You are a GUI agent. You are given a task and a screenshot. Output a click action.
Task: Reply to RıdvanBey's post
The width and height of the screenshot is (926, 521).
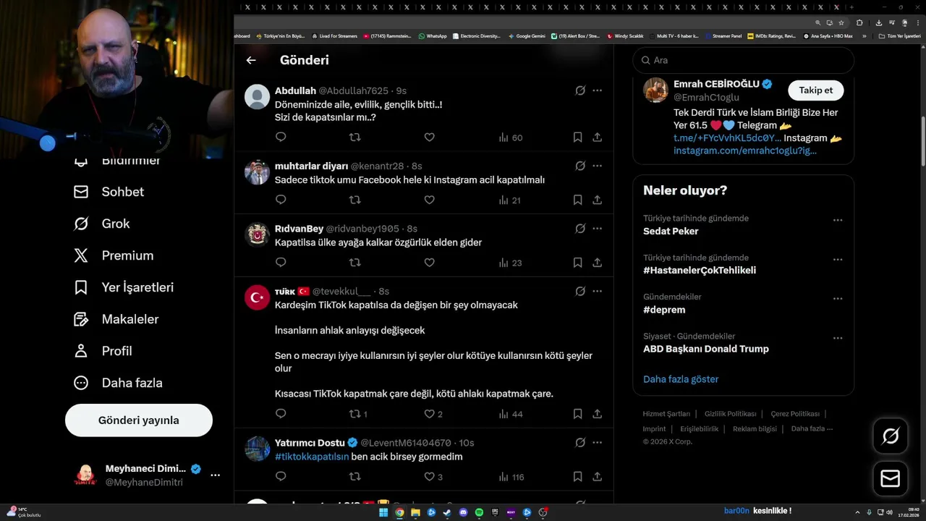[281, 263]
